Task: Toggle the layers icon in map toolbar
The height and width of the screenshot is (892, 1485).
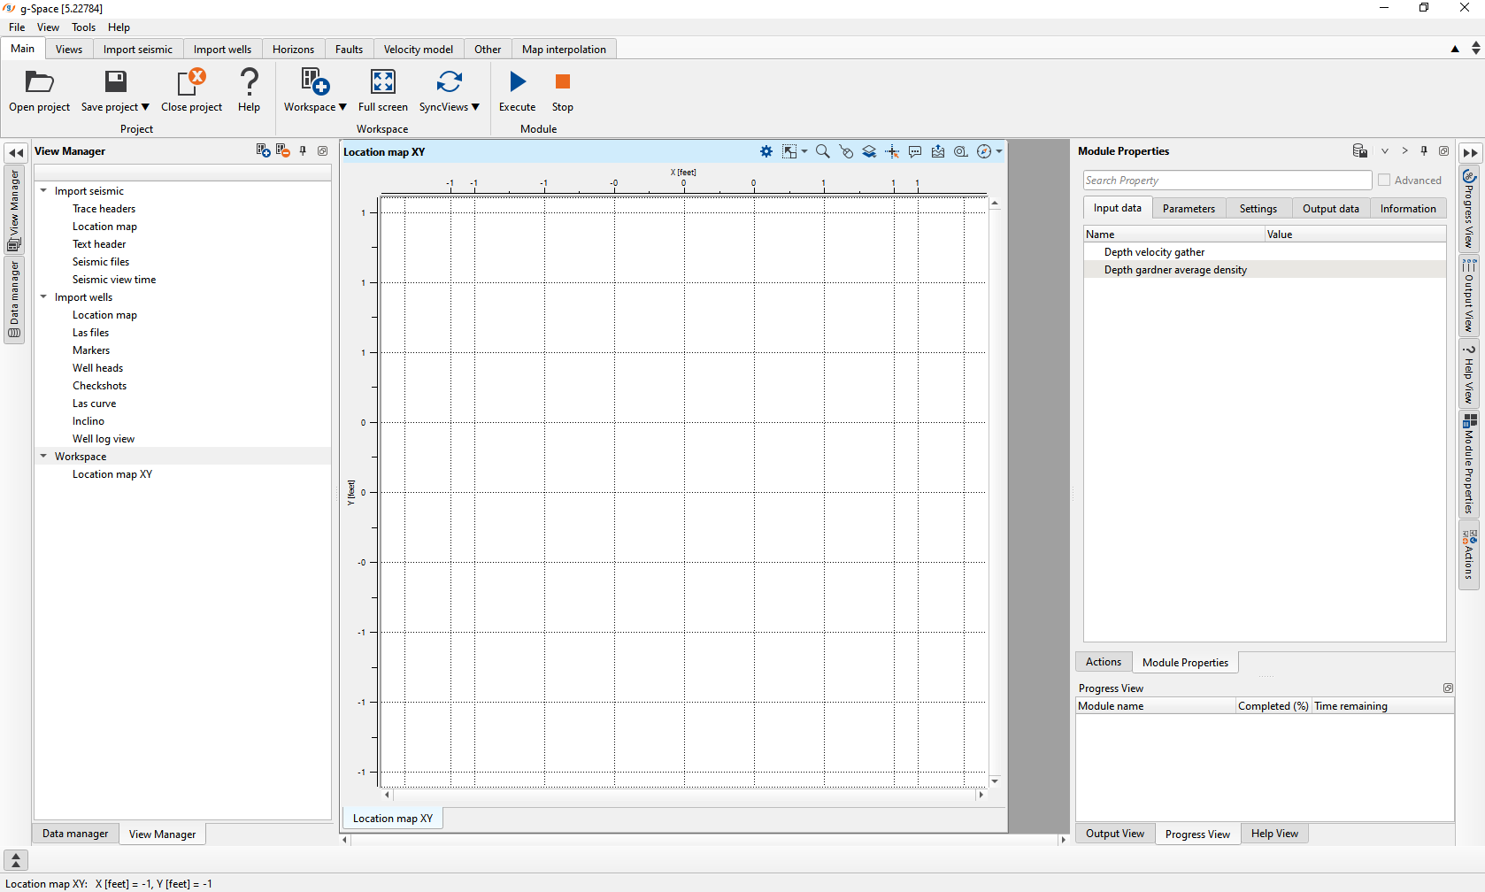Action: (x=869, y=151)
